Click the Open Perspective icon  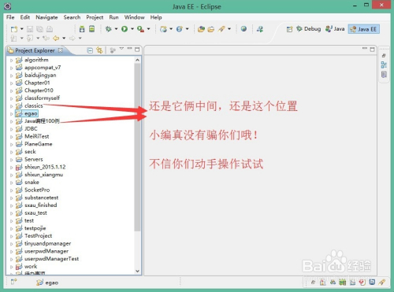[289, 29]
